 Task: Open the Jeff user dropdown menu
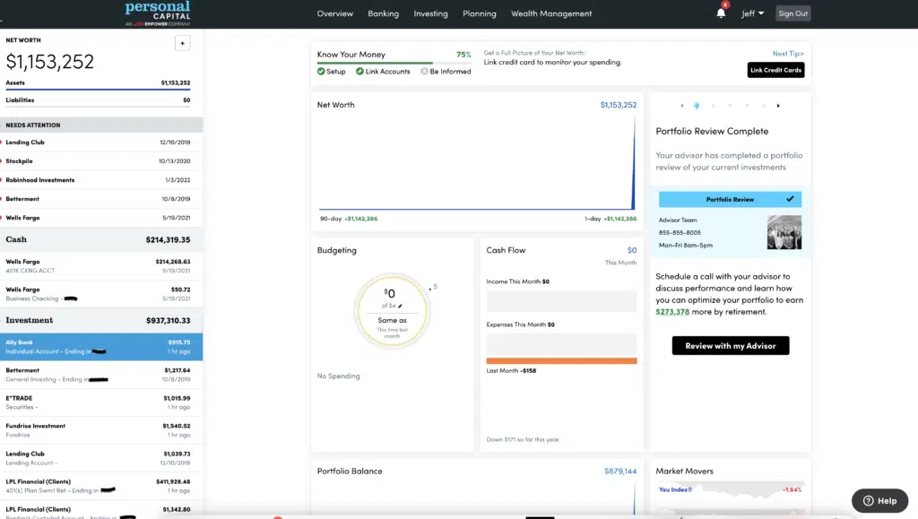pyautogui.click(x=752, y=13)
